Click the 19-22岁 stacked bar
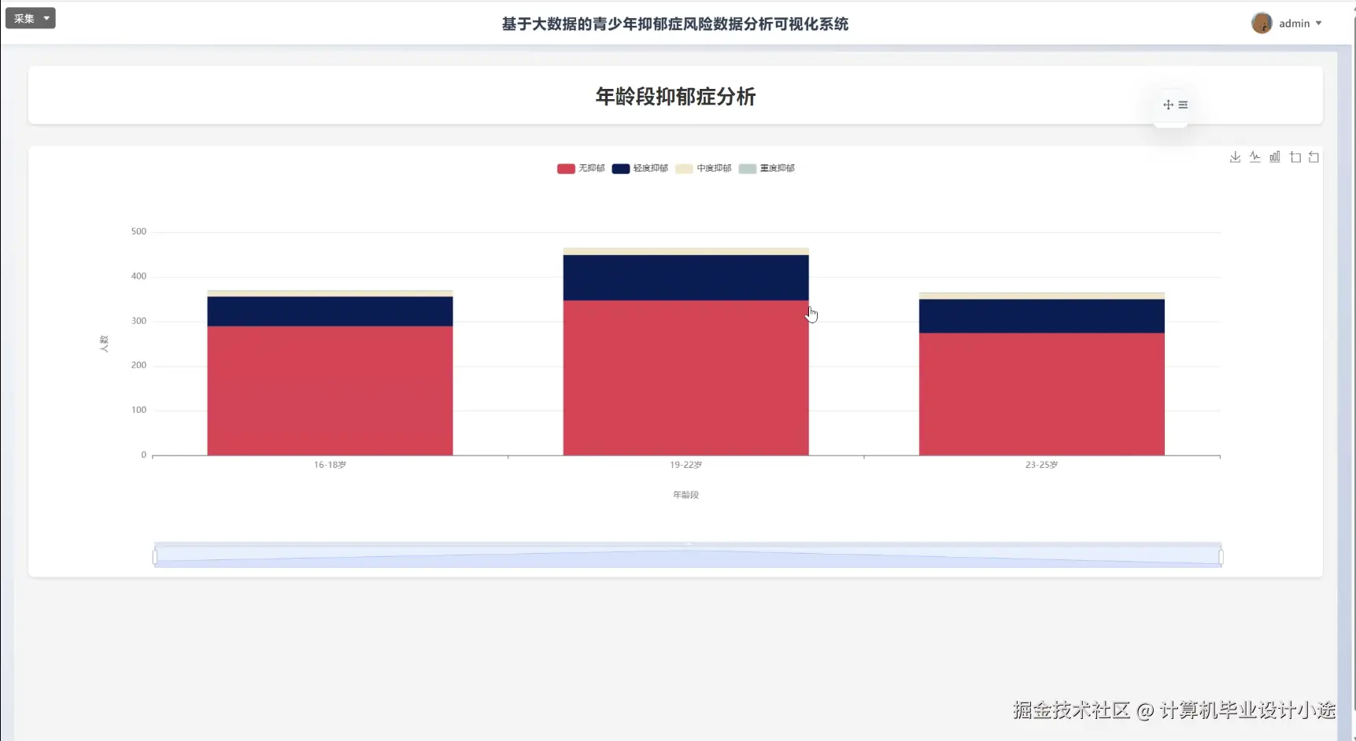The height and width of the screenshot is (741, 1356). (685, 354)
